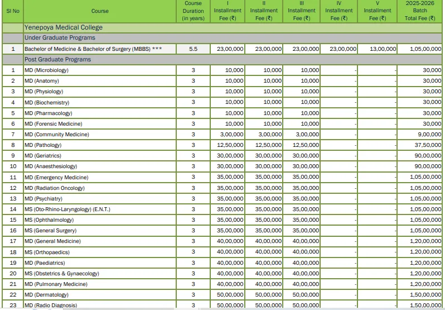Click the 'Course' column header
Screen dimensions: 445x310
click(x=100, y=11)
